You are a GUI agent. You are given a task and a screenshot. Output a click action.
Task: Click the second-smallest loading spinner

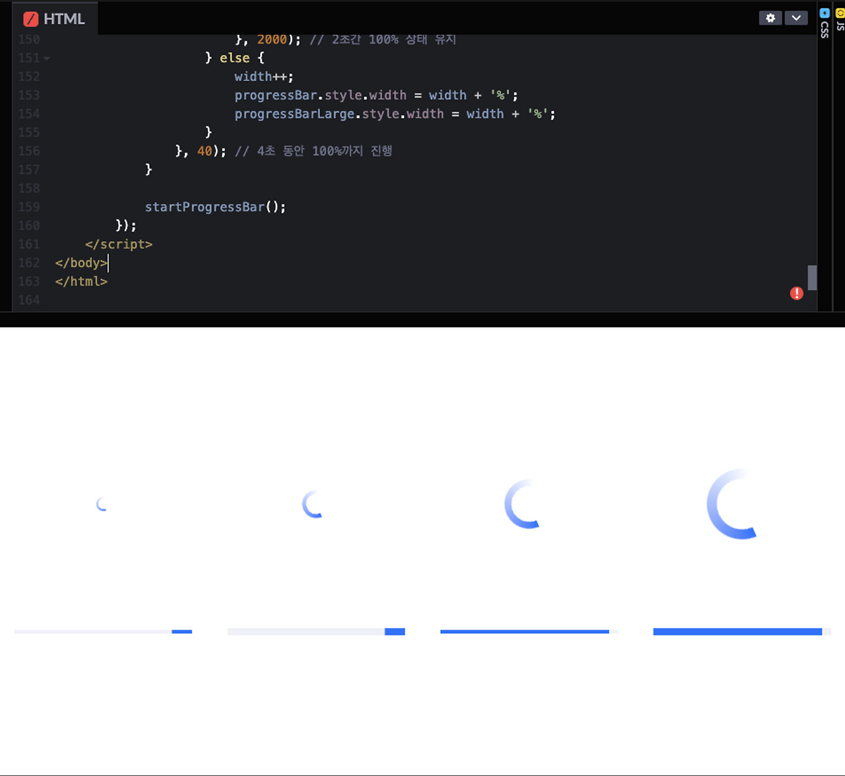(x=313, y=505)
